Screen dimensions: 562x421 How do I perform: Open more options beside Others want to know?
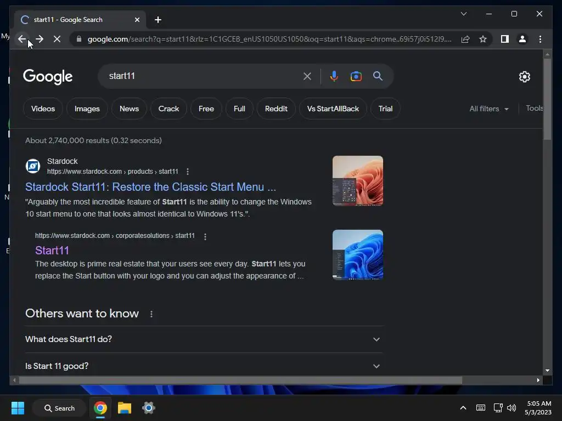point(151,314)
